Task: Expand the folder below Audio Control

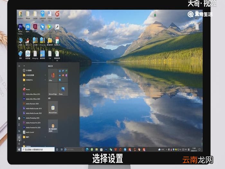Action: pos(45,137)
